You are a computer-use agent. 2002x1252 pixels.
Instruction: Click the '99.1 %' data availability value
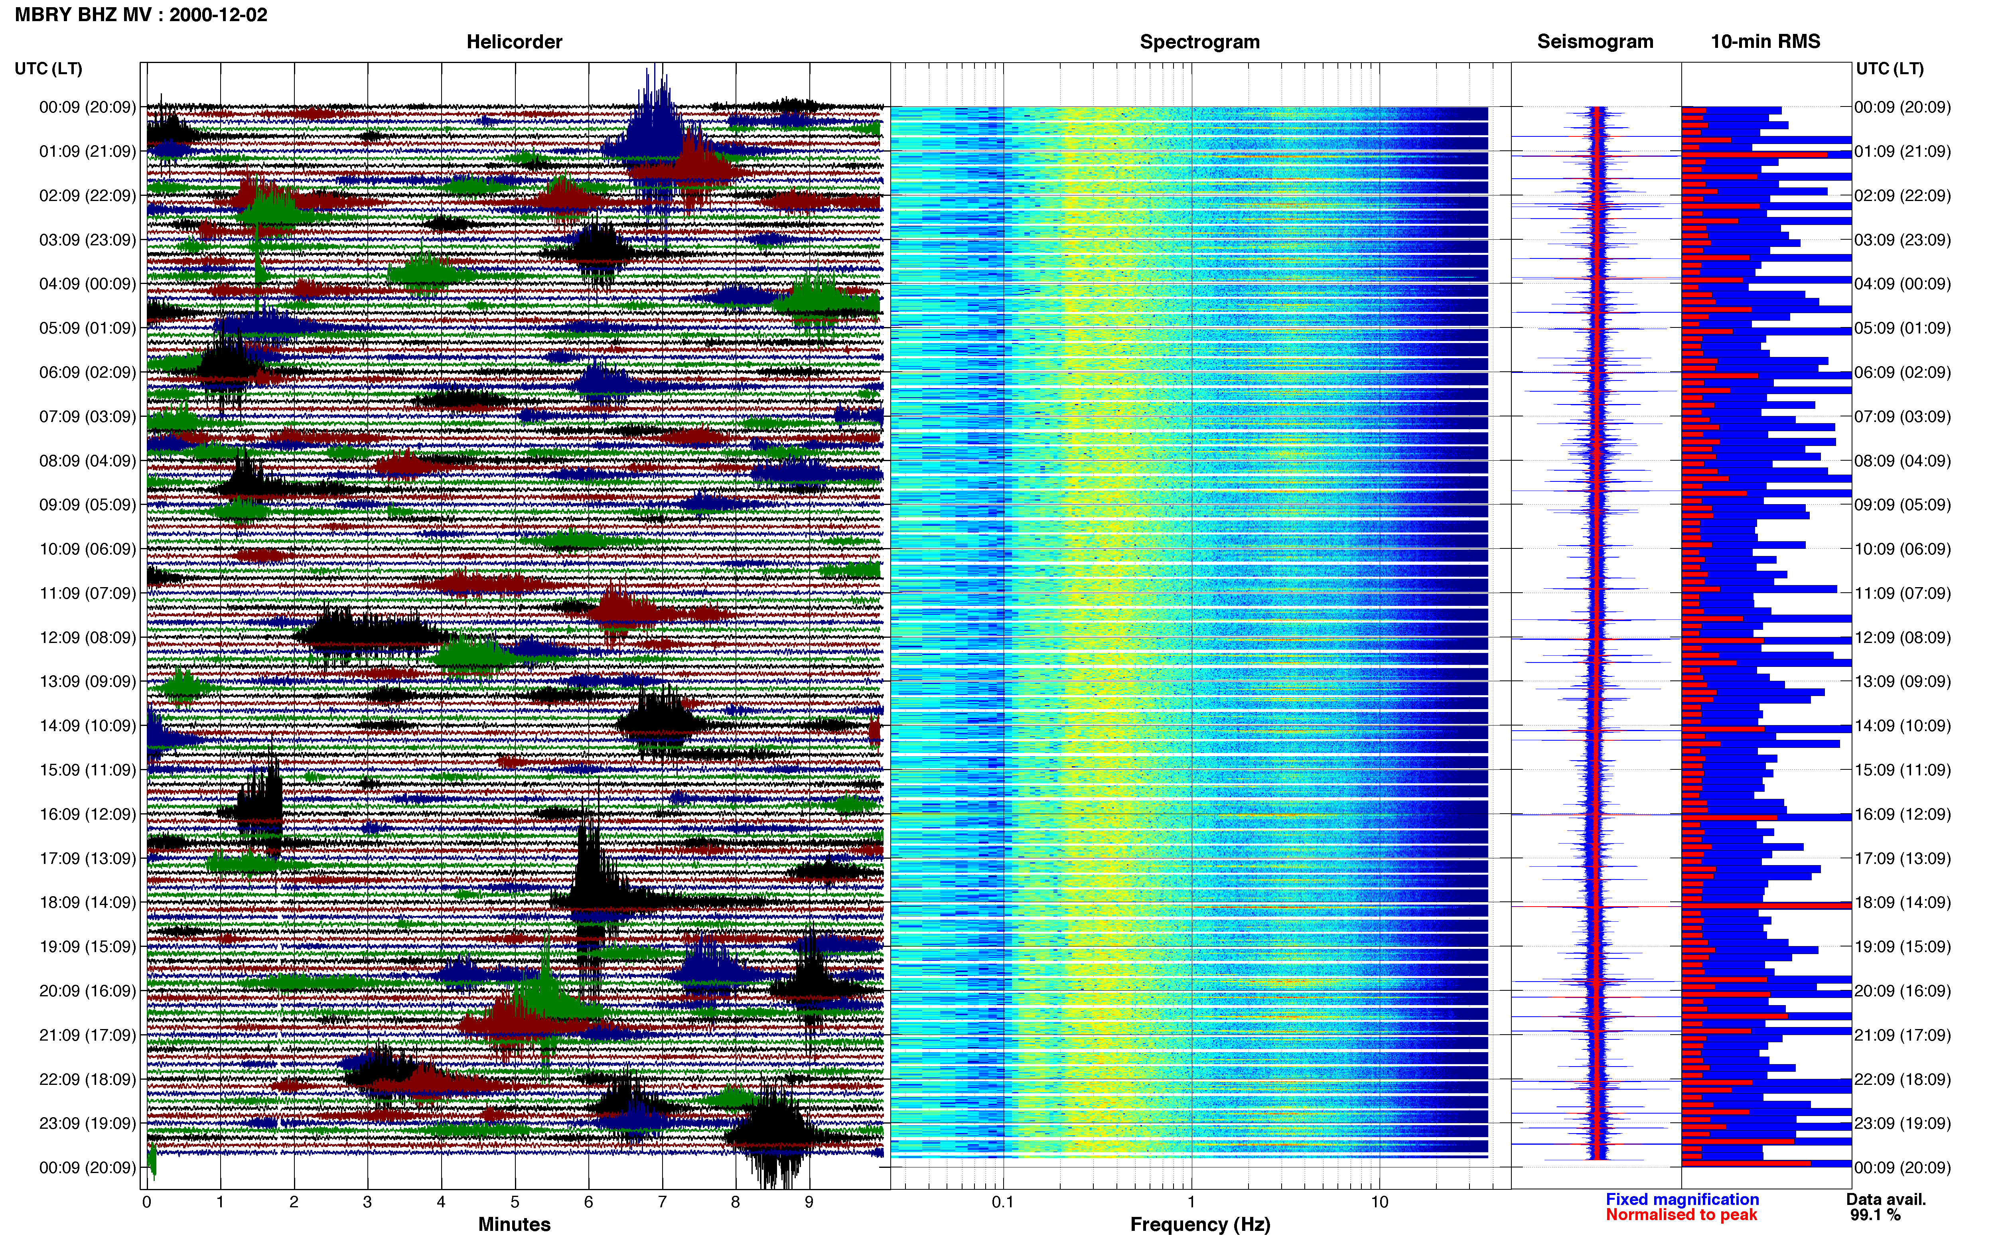(x=1875, y=1215)
